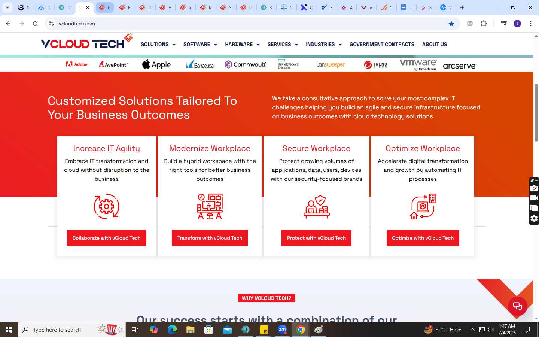Image resolution: width=539 pixels, height=337 pixels.
Task: Click the Optimize Workplace automation icon
Action: tap(423, 206)
